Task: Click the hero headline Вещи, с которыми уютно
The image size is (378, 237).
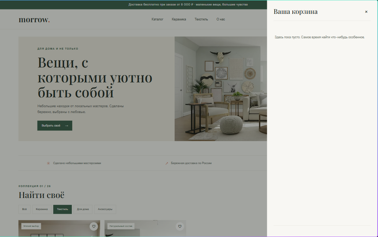Action: pos(95,77)
